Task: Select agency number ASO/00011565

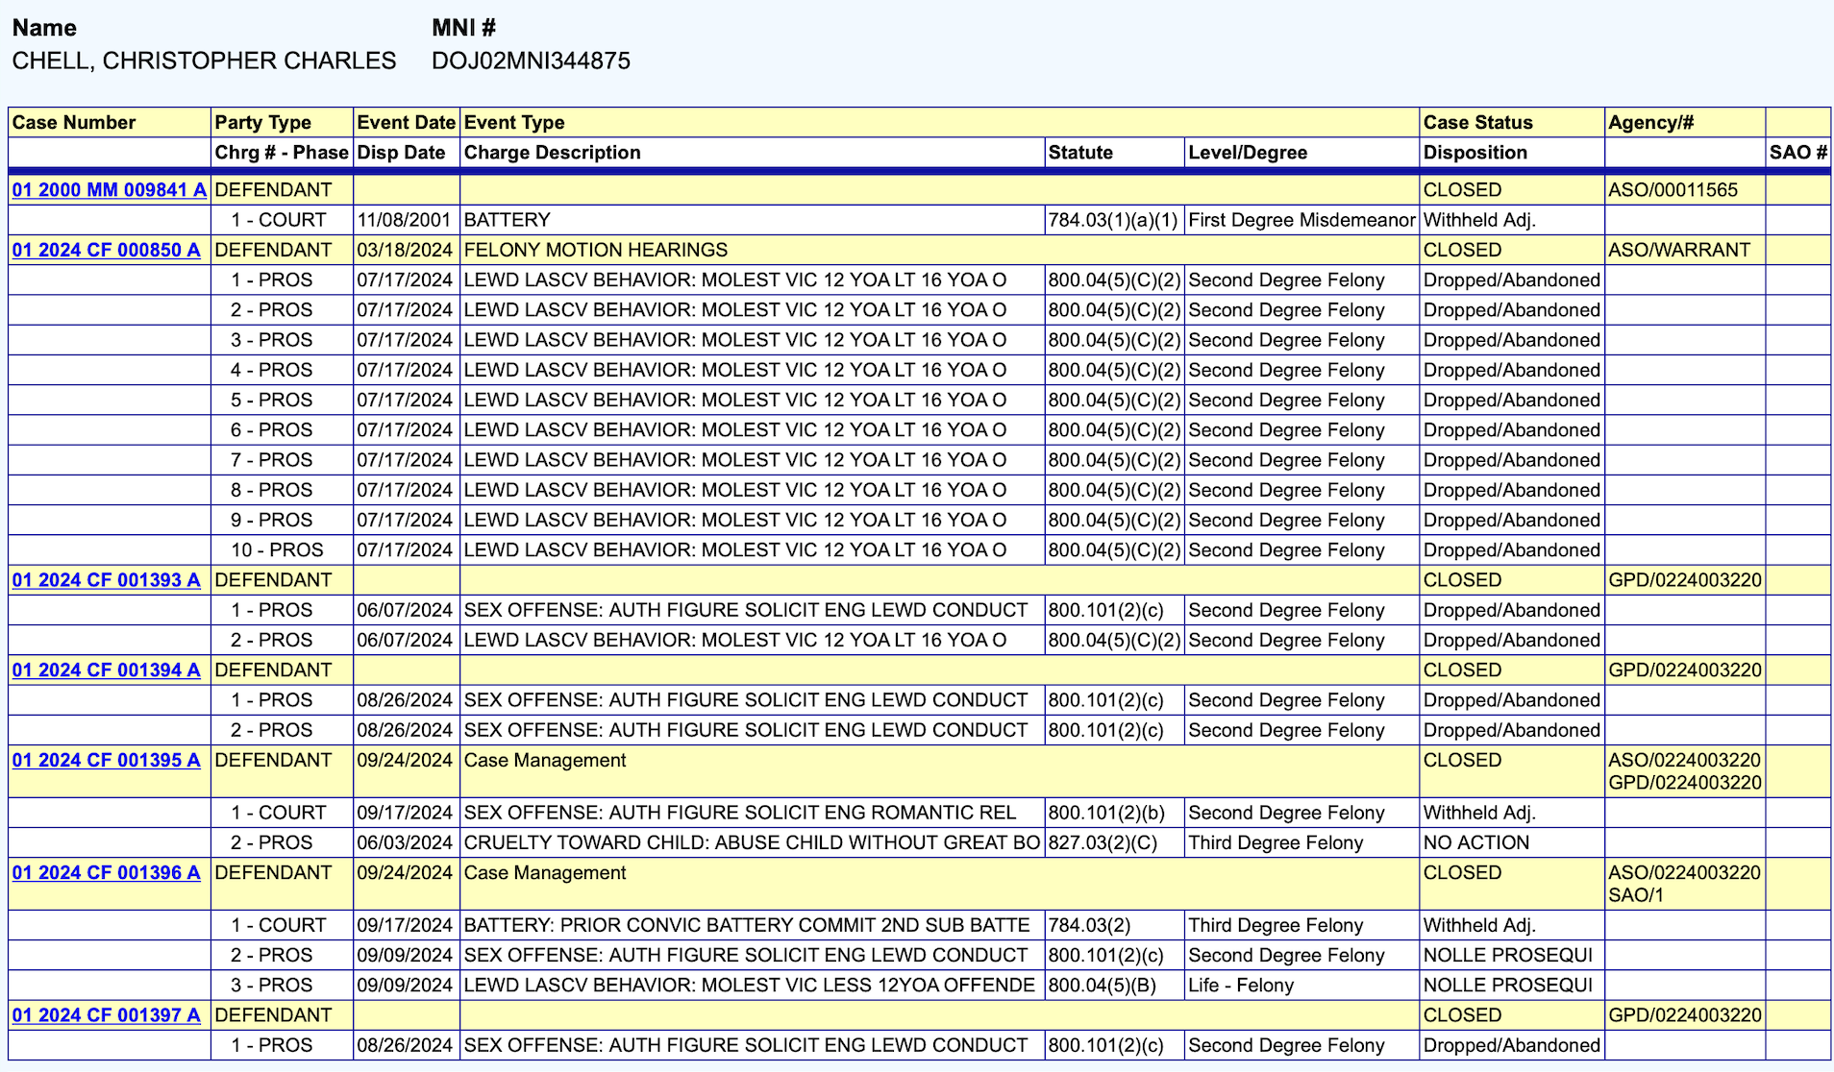Action: [1673, 189]
